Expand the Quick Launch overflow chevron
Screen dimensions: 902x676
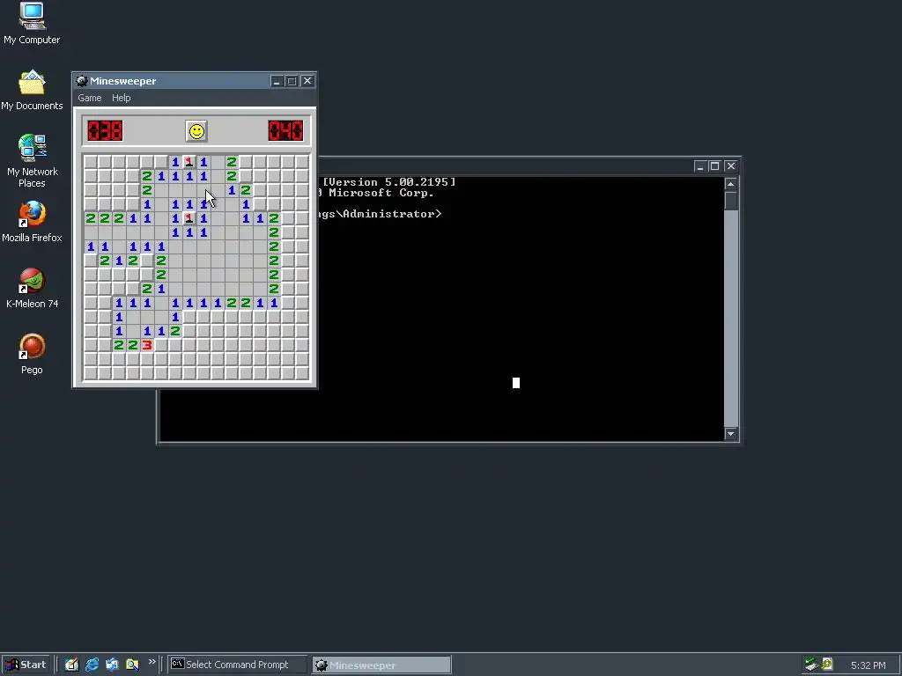click(152, 662)
